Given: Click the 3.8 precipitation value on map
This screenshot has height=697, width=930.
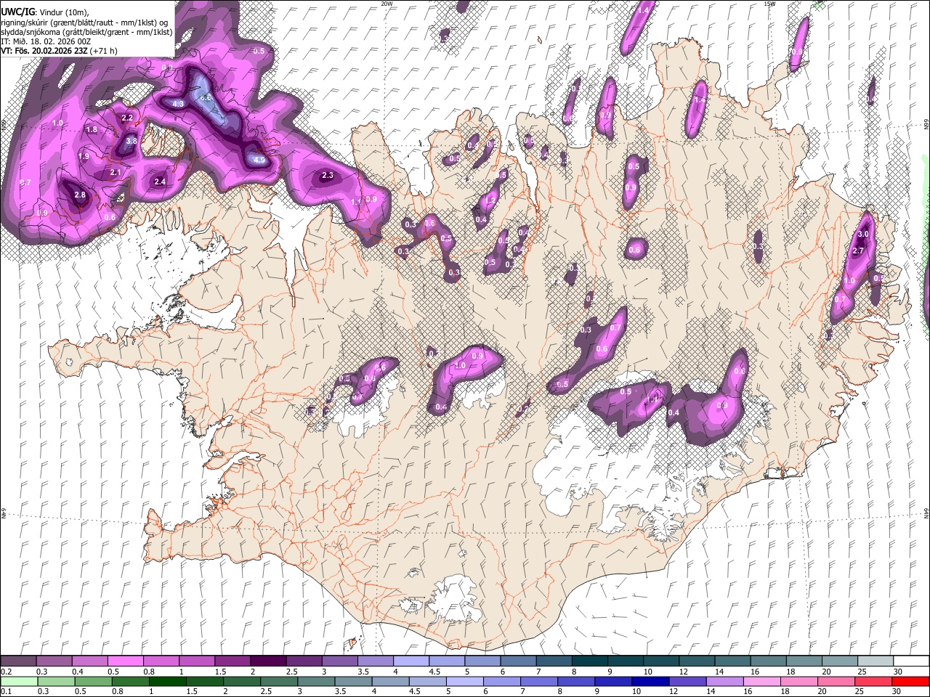Looking at the screenshot, I should pyautogui.click(x=132, y=141).
